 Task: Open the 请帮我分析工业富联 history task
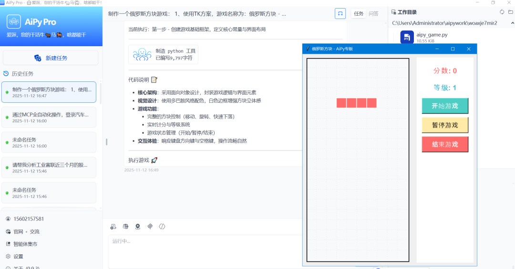(x=49, y=168)
